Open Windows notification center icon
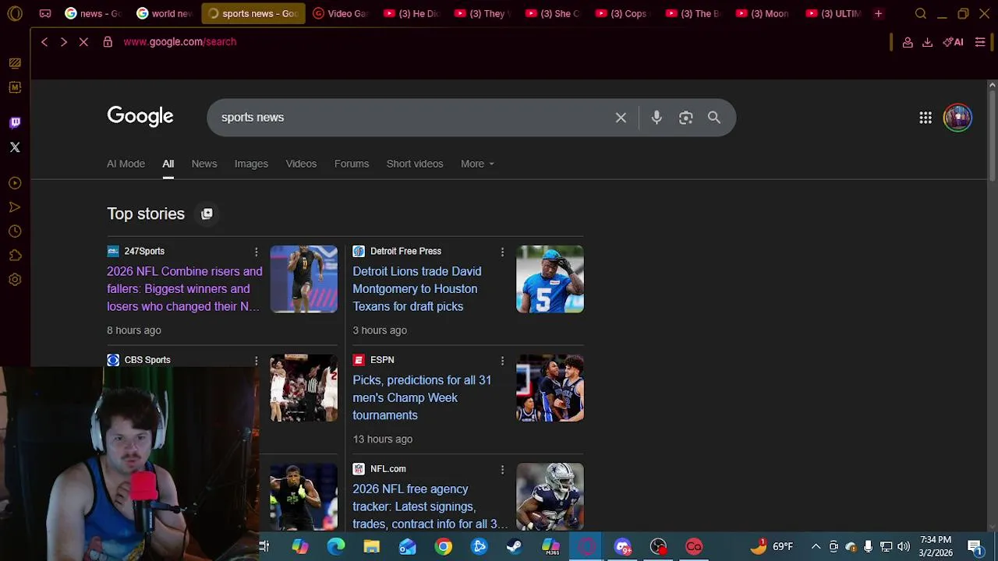This screenshot has height=561, width=998. pos(975,546)
